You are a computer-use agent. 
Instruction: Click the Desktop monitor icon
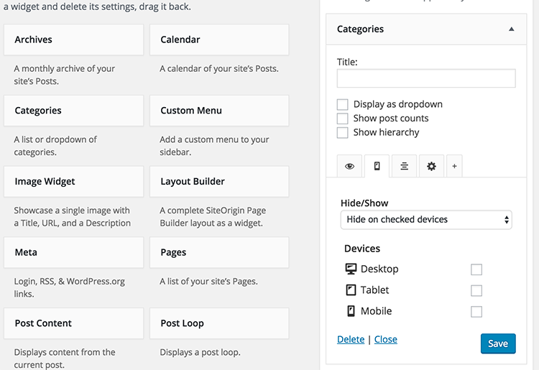tap(351, 269)
